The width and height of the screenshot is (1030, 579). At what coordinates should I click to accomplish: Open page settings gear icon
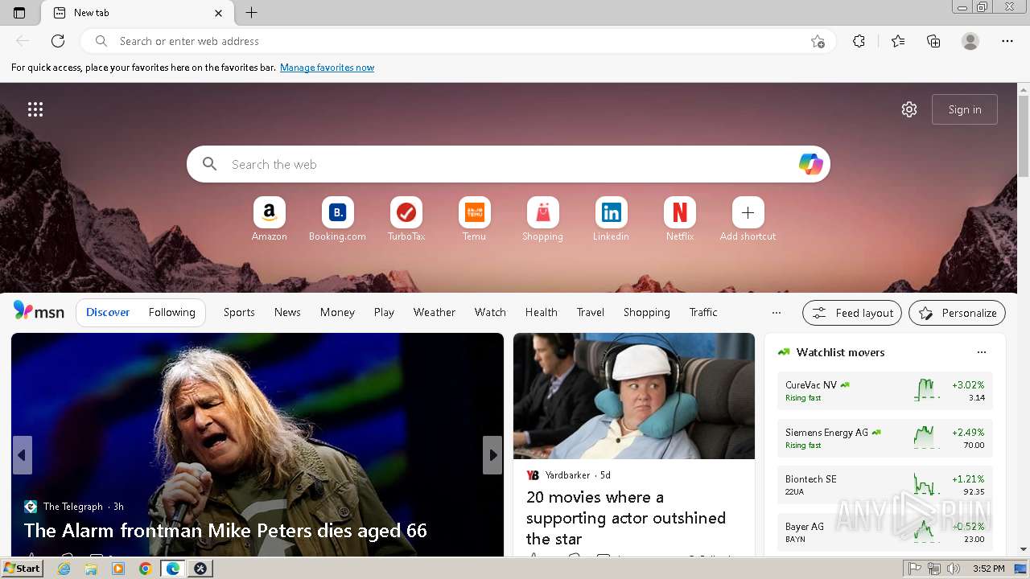coord(909,109)
